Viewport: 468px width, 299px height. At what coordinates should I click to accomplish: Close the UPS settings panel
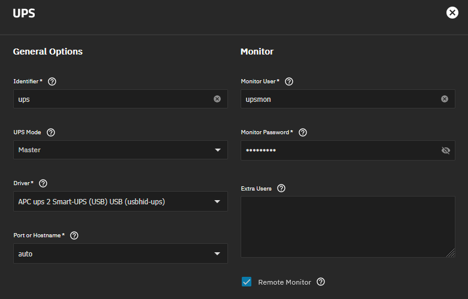click(452, 13)
